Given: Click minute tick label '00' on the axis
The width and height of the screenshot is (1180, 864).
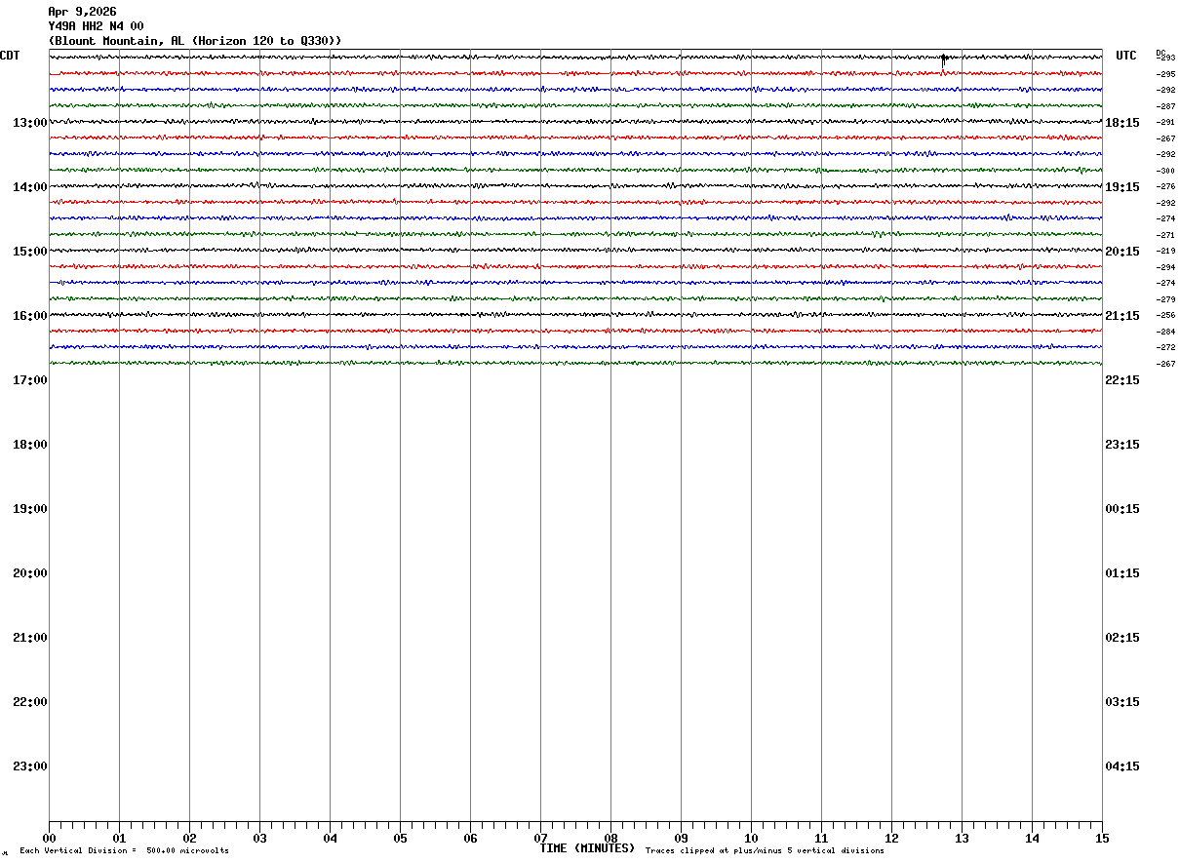Looking at the screenshot, I should click(49, 839).
